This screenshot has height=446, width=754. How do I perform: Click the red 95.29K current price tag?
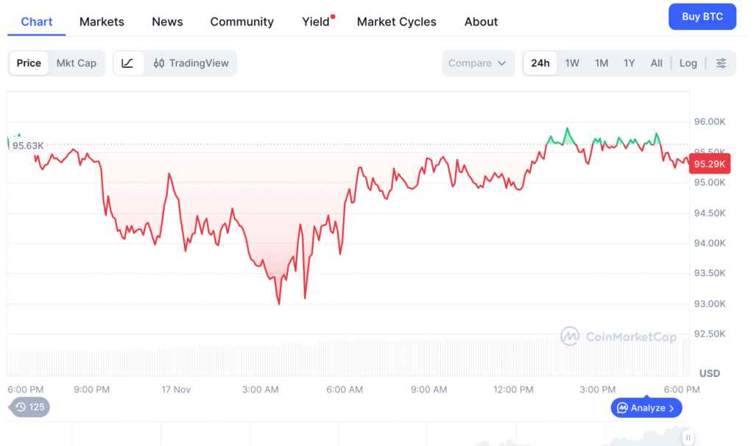pos(710,164)
